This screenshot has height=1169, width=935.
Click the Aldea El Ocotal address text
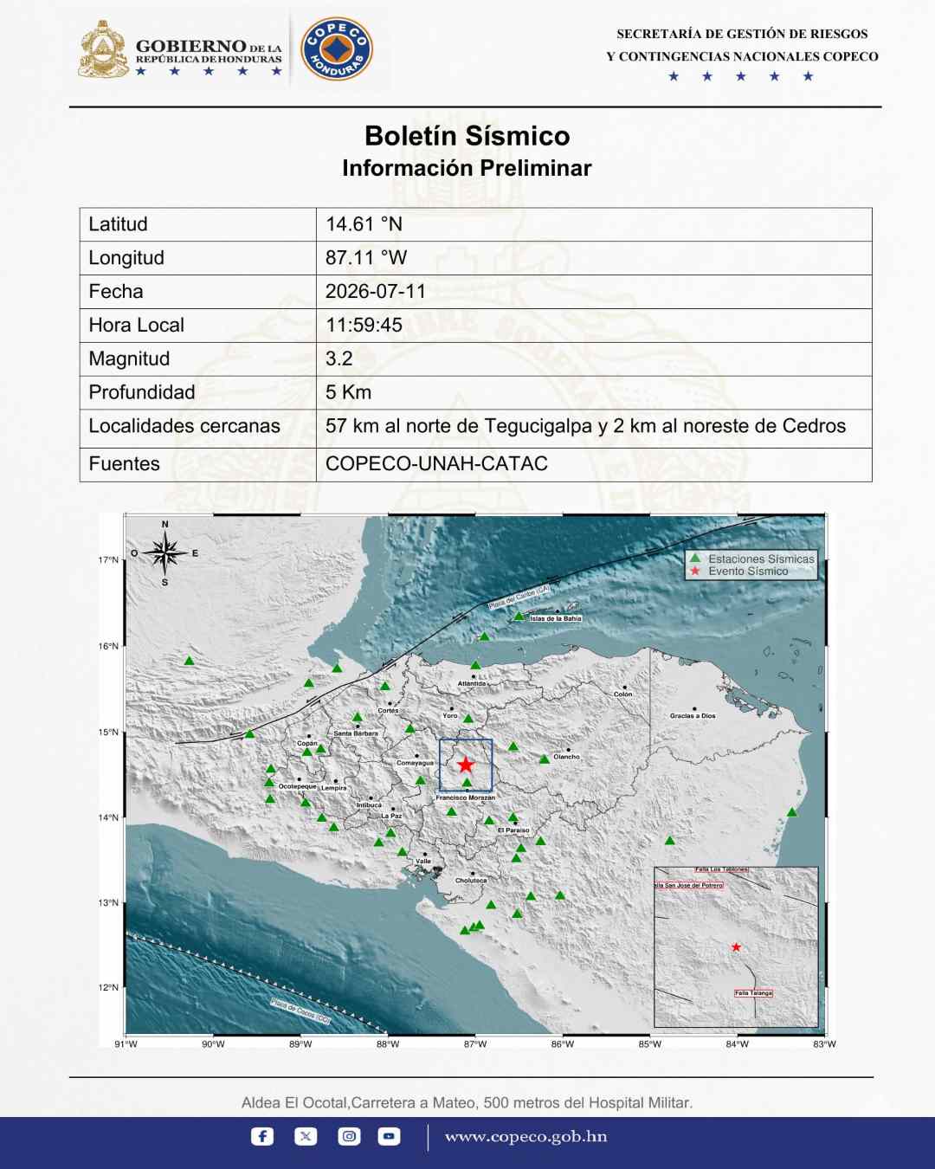[467, 1103]
